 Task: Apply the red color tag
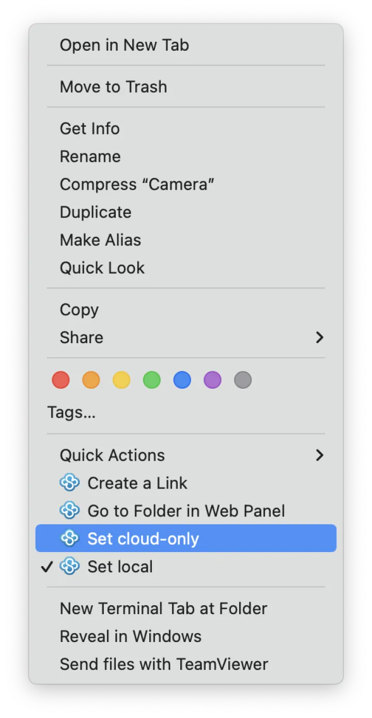61,380
